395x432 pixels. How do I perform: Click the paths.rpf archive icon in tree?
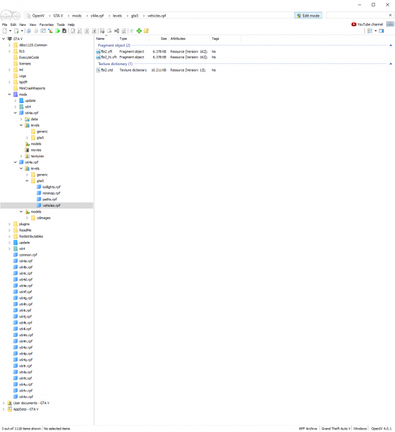39,199
